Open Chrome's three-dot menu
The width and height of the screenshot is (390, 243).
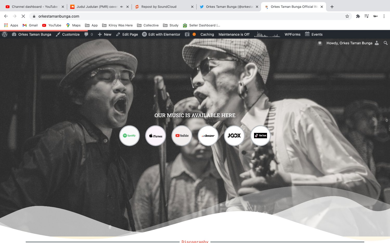pyautogui.click(x=384, y=16)
